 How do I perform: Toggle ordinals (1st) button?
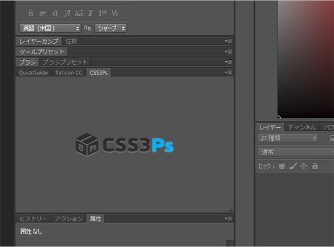click(x=103, y=13)
